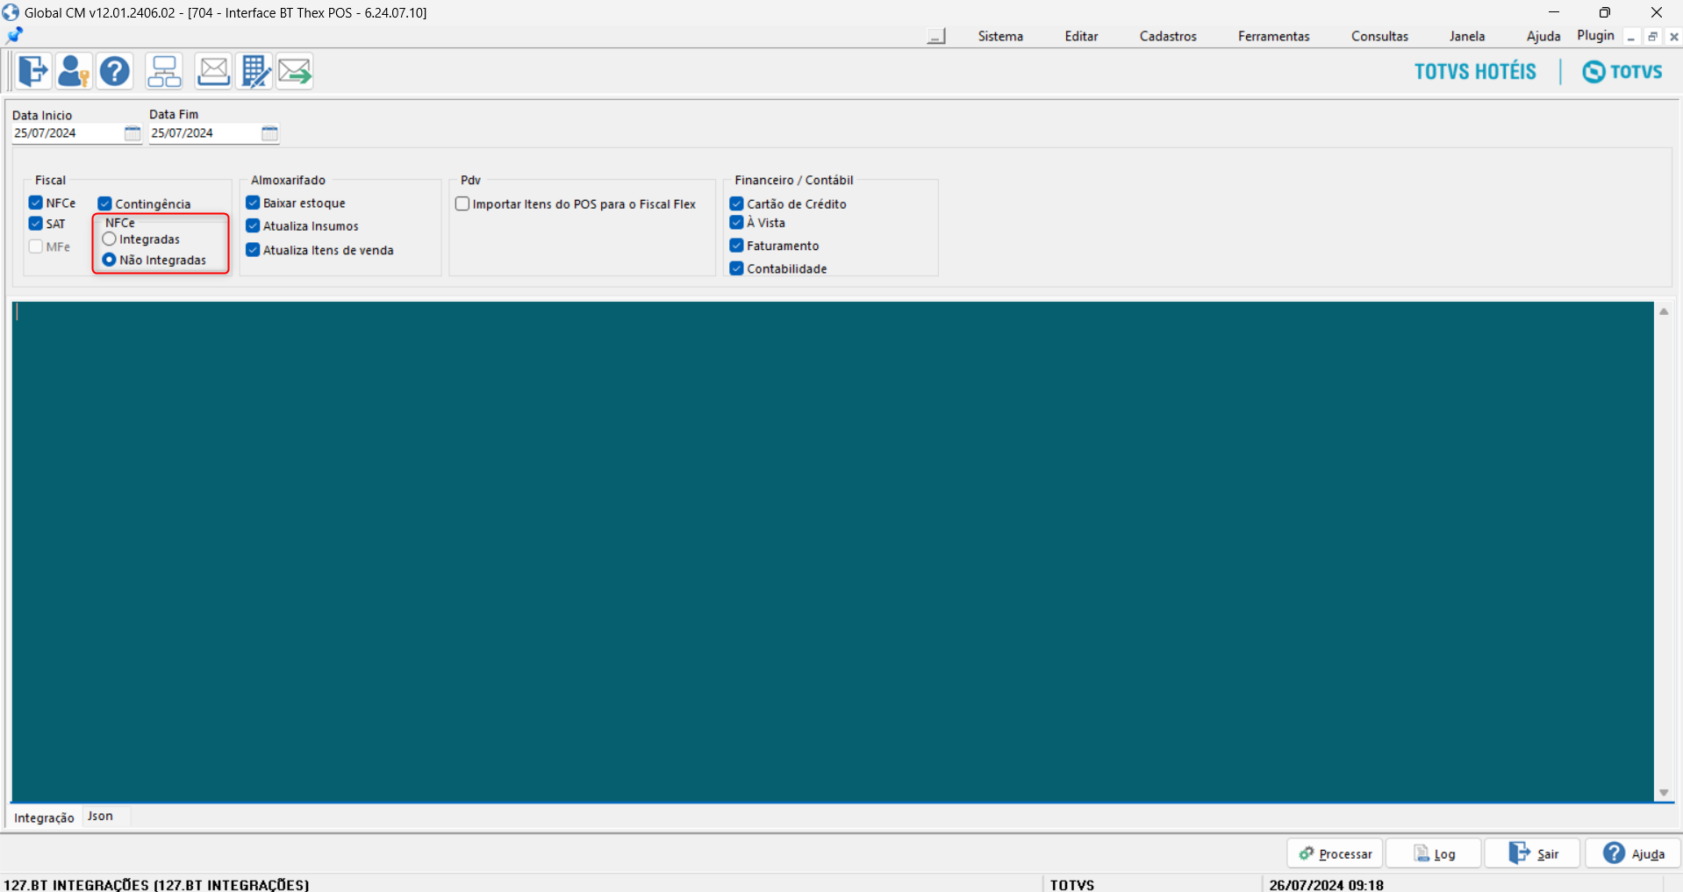This screenshot has height=892, width=1683.
Task: Click the blue pushpin icon
Action: pyautogui.click(x=14, y=35)
